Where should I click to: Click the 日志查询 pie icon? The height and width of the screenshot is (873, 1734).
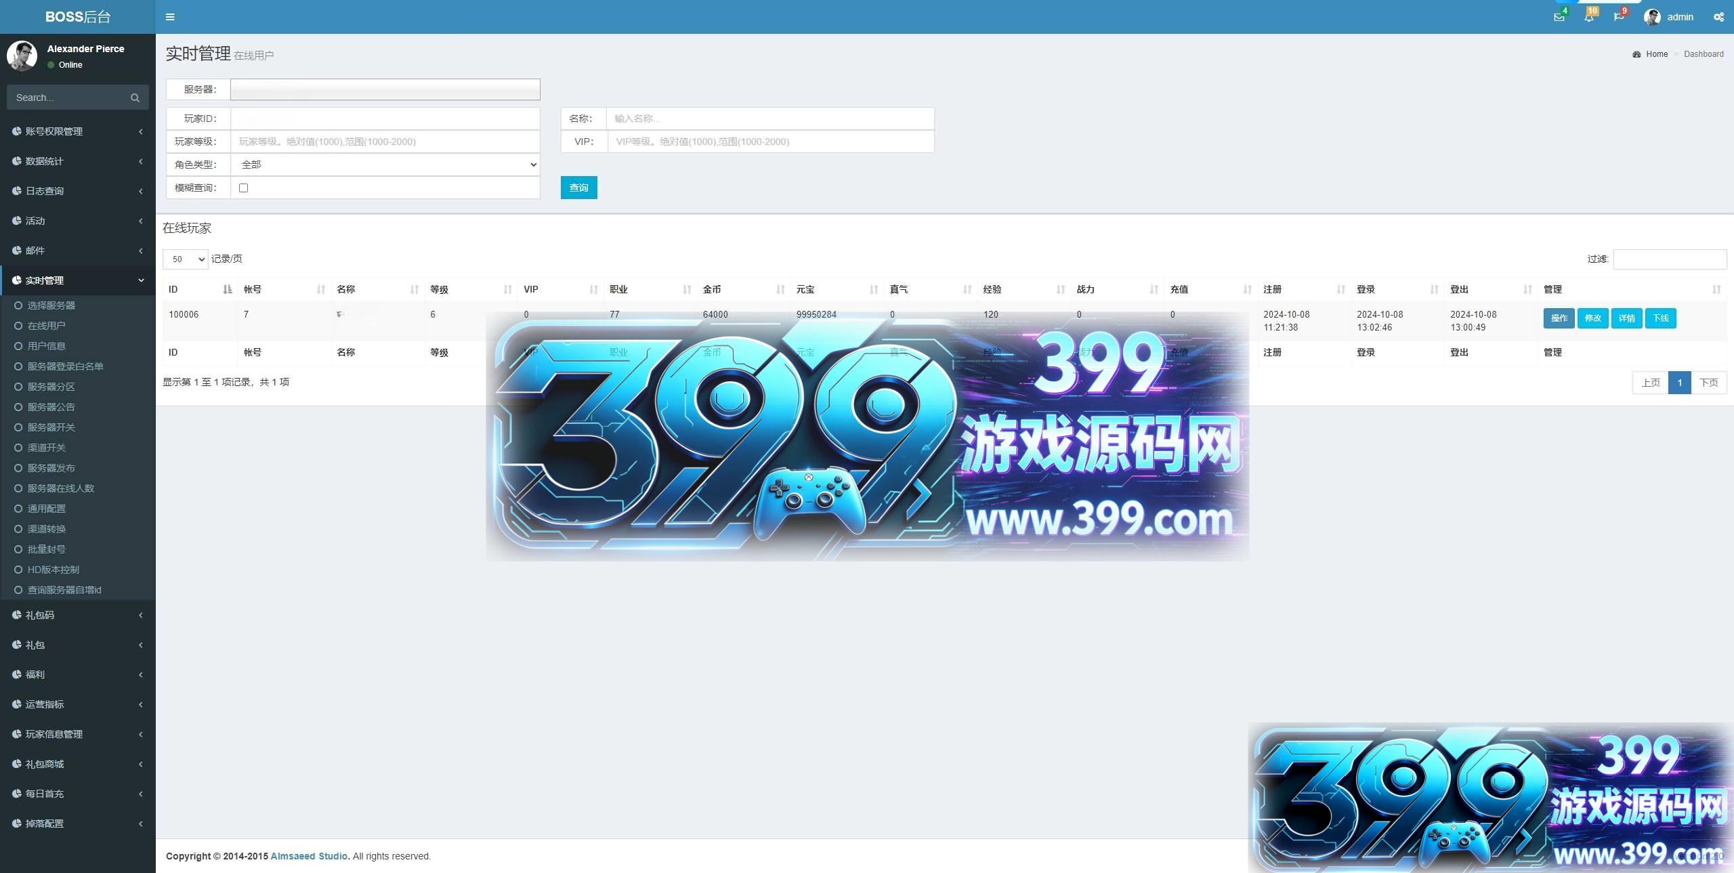pyautogui.click(x=16, y=191)
